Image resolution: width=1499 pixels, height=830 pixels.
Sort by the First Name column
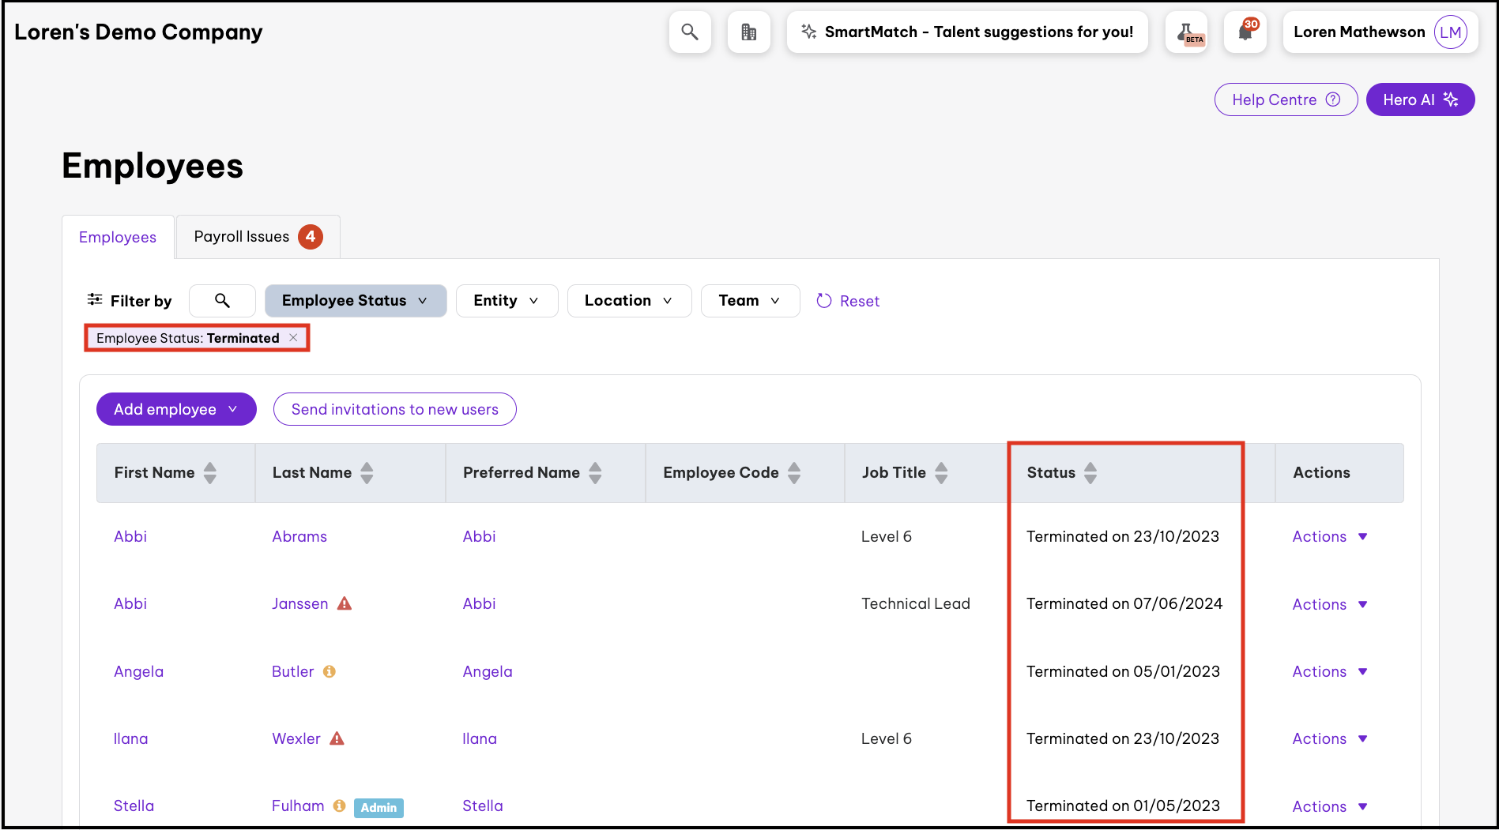pos(209,473)
